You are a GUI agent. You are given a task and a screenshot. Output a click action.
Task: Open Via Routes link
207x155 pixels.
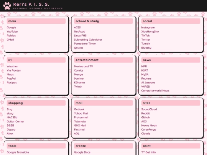(14, 70)
